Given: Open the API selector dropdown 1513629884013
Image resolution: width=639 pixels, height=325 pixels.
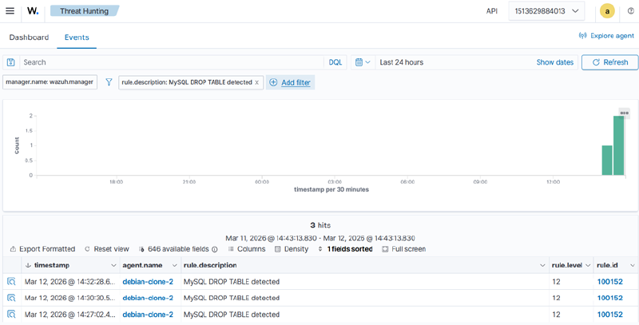Looking at the screenshot, I should pos(546,11).
